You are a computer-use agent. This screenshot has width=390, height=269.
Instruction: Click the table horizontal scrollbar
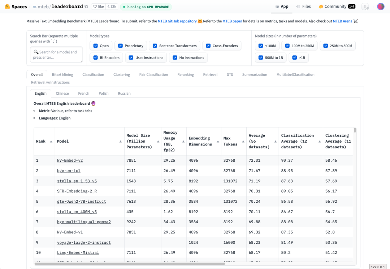click(130, 264)
